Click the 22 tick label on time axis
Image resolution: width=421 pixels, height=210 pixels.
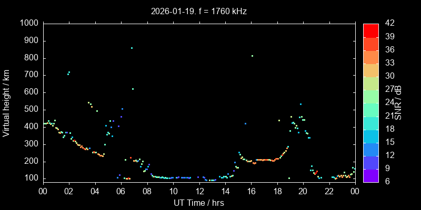coord(329,191)
